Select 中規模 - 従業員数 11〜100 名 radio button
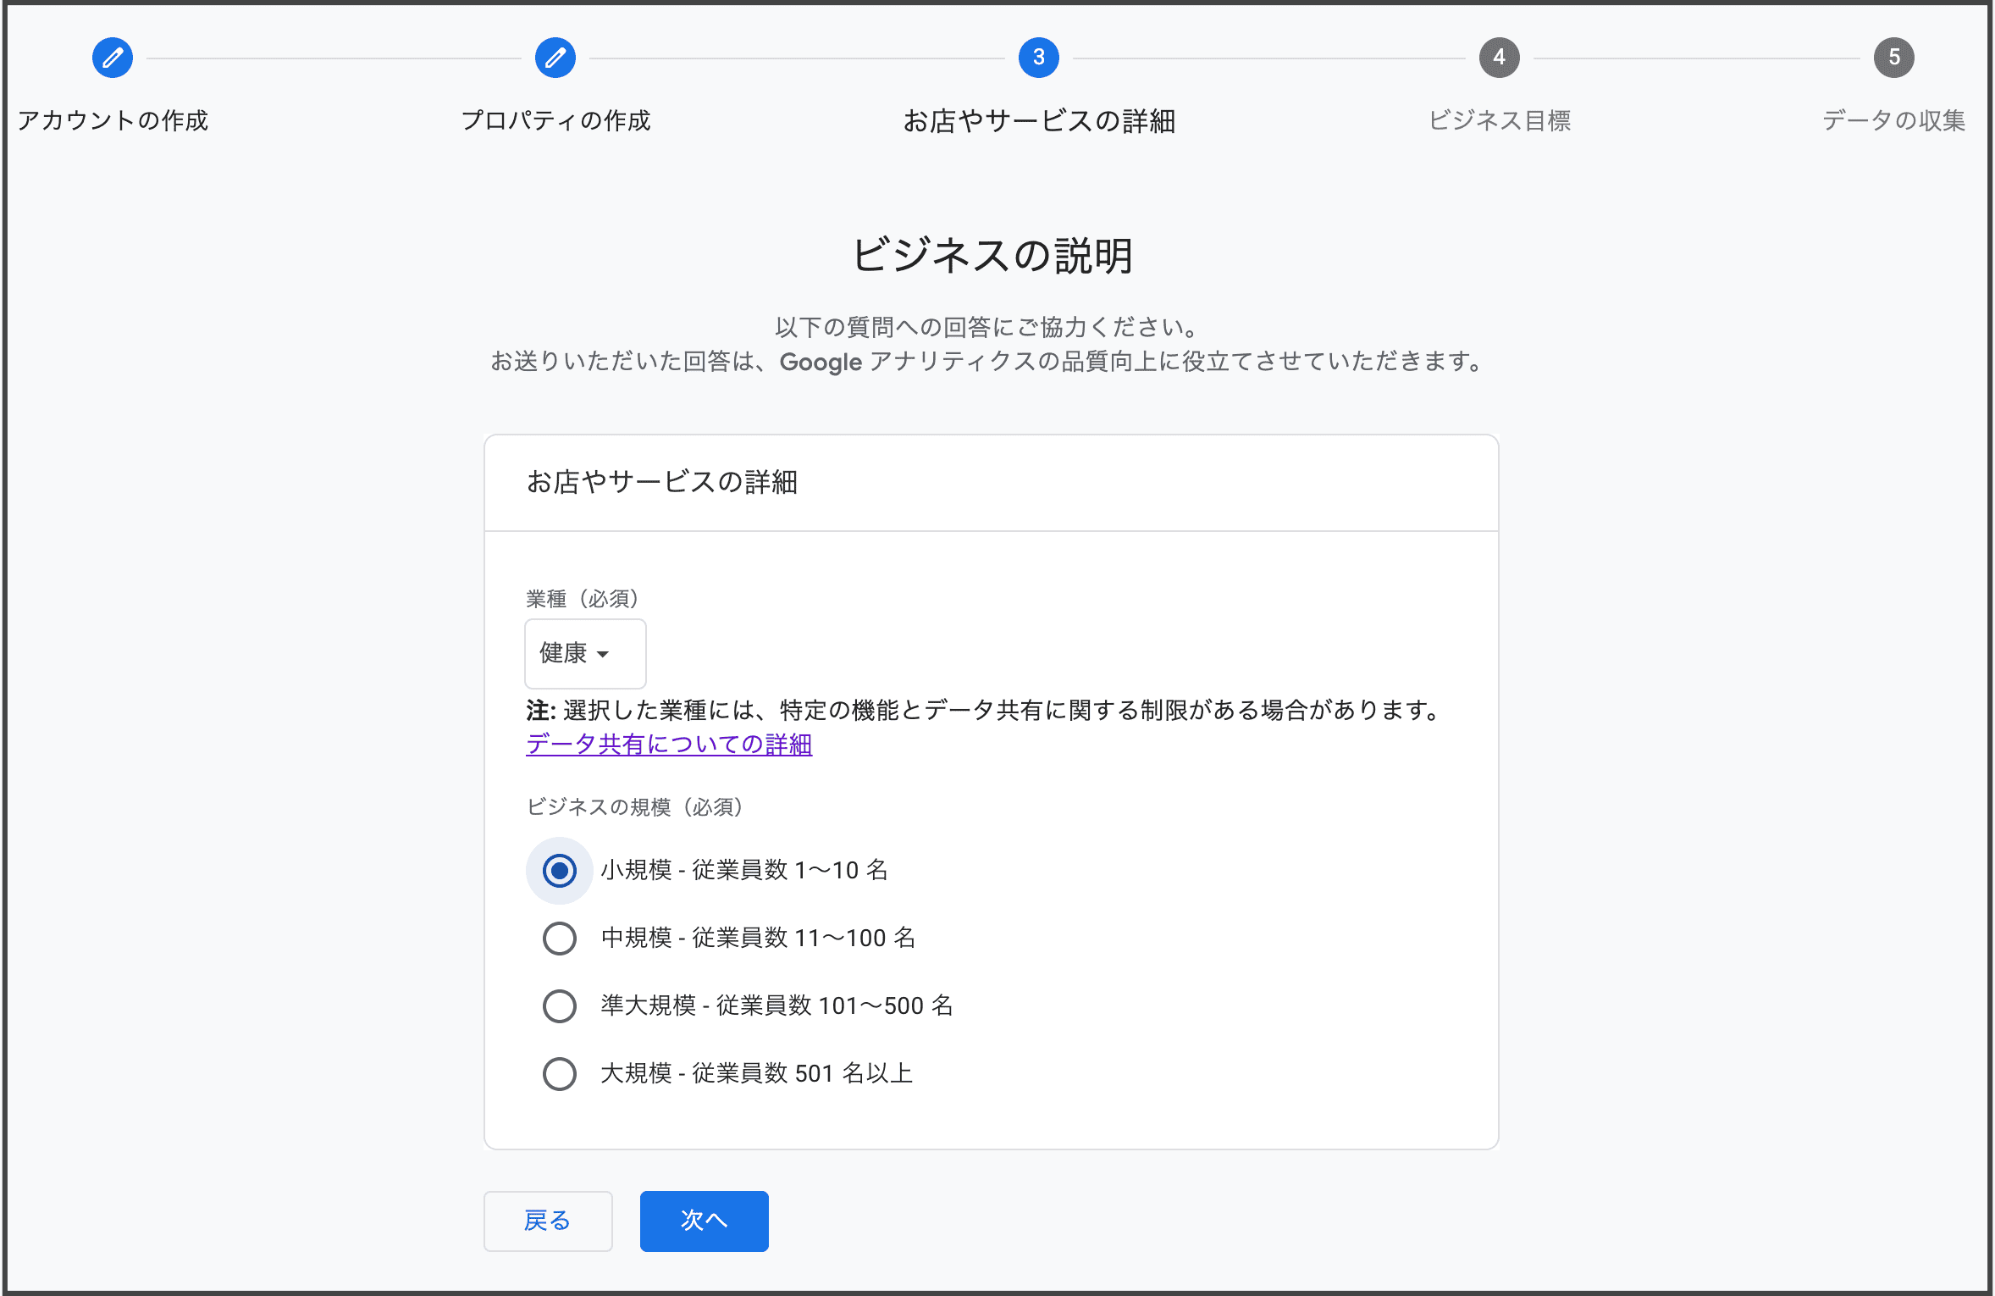Screen dimensions: 1995x1296 click(x=560, y=939)
